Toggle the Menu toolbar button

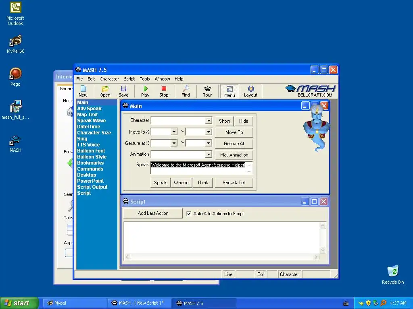(x=229, y=91)
